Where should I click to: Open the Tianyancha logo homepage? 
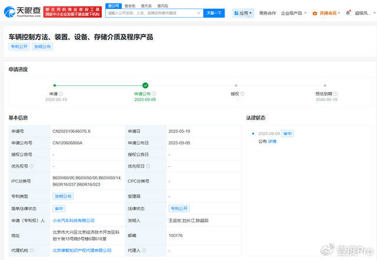tap(22, 12)
